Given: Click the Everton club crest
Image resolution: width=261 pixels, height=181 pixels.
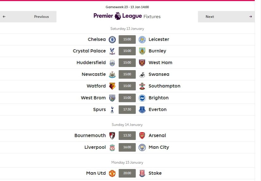Looking at the screenshot, I should tap(142, 110).
